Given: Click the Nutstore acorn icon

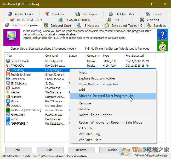Looking at the screenshot, I should click(x=8, y=97).
